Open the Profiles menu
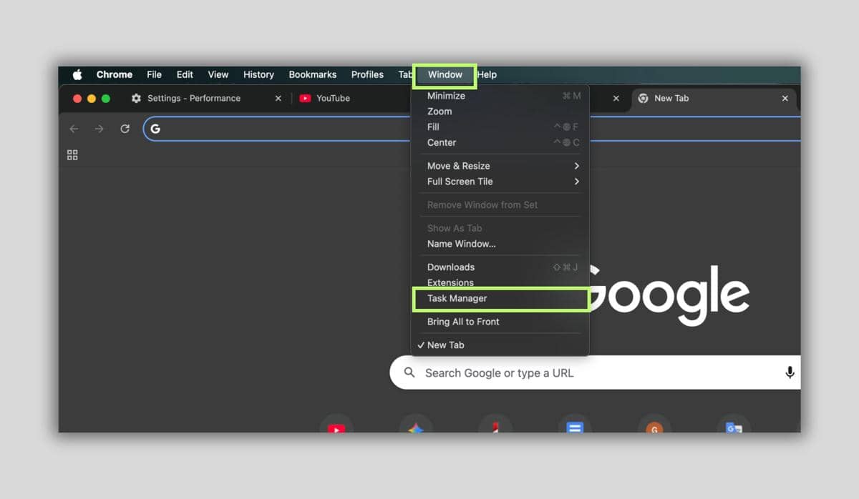 coord(367,74)
